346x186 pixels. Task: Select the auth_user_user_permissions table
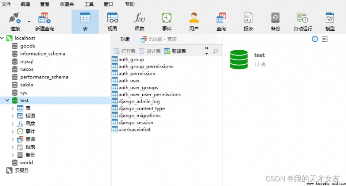tap(149, 95)
